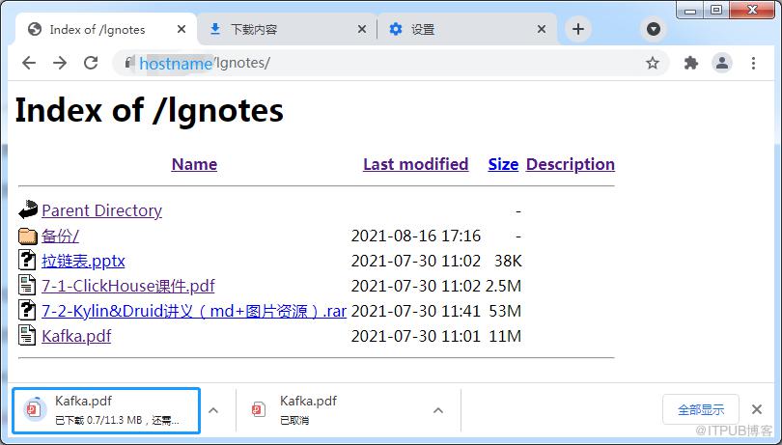Bookmark this page with the star icon
Viewport: 782px width, 445px height.
(653, 63)
